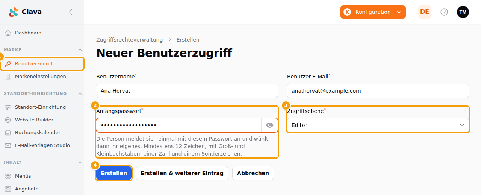Open Markeneinstellungen in the sidebar
This screenshot has height=195, width=481.
click(42, 76)
